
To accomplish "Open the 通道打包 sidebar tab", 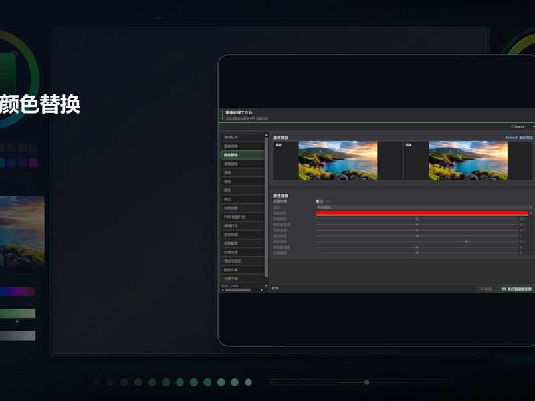I will point(243,226).
